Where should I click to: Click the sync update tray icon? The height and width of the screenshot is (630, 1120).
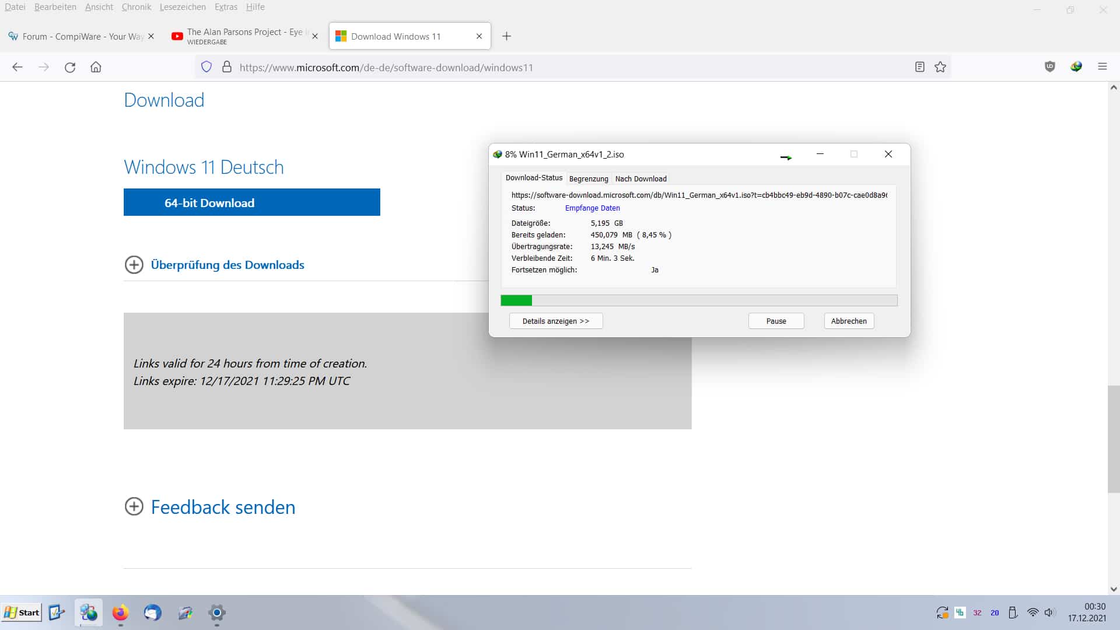pyautogui.click(x=942, y=612)
